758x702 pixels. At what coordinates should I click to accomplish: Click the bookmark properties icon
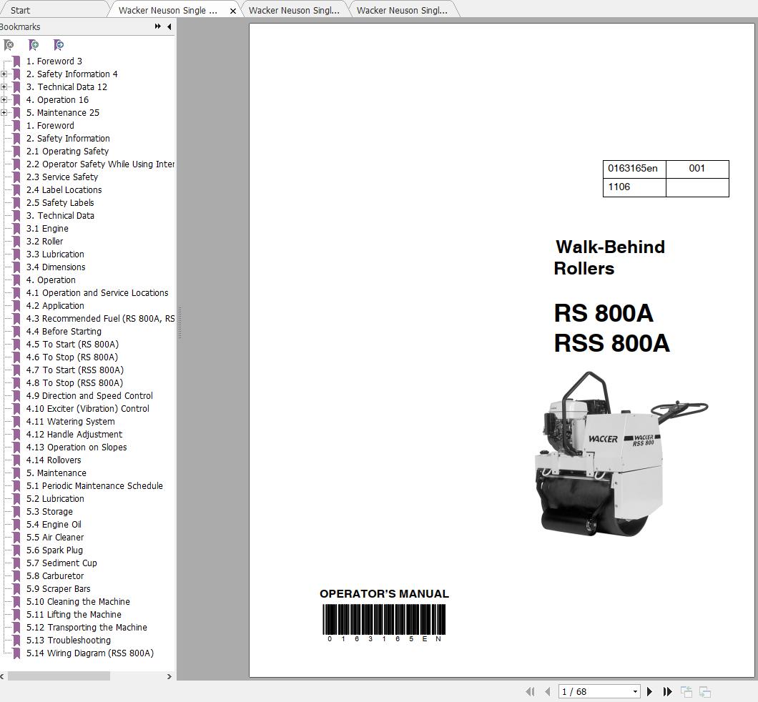[59, 45]
